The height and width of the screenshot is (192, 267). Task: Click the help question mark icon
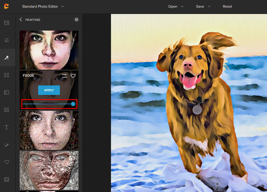click(x=77, y=20)
